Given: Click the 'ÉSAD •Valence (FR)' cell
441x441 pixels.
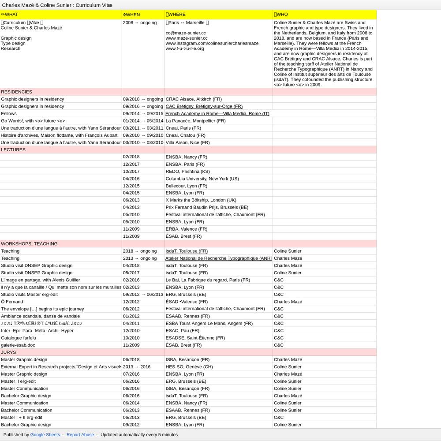Looking at the screenshot, I should coord(219,302).
